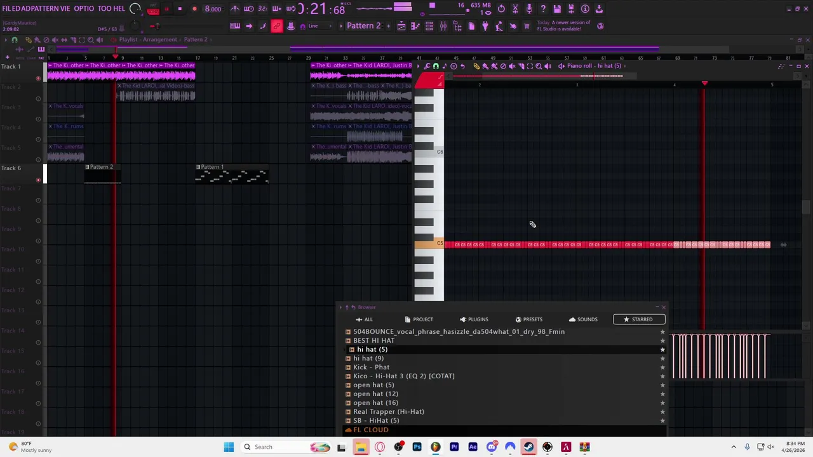Open the mixer icon
This screenshot has width=813, height=457.
coord(443,26)
